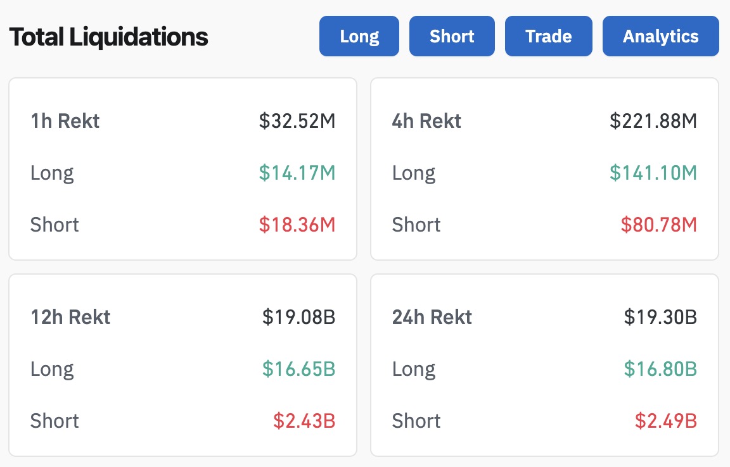Select the 24h Rekt card title
730x467 pixels.
(432, 317)
